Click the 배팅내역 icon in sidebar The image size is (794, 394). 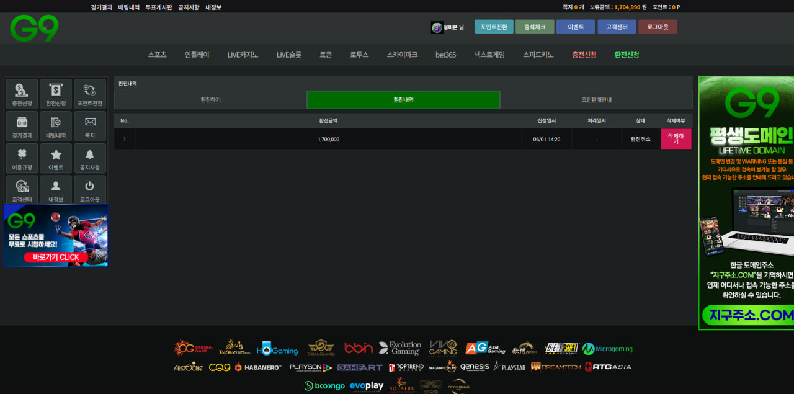tap(56, 127)
